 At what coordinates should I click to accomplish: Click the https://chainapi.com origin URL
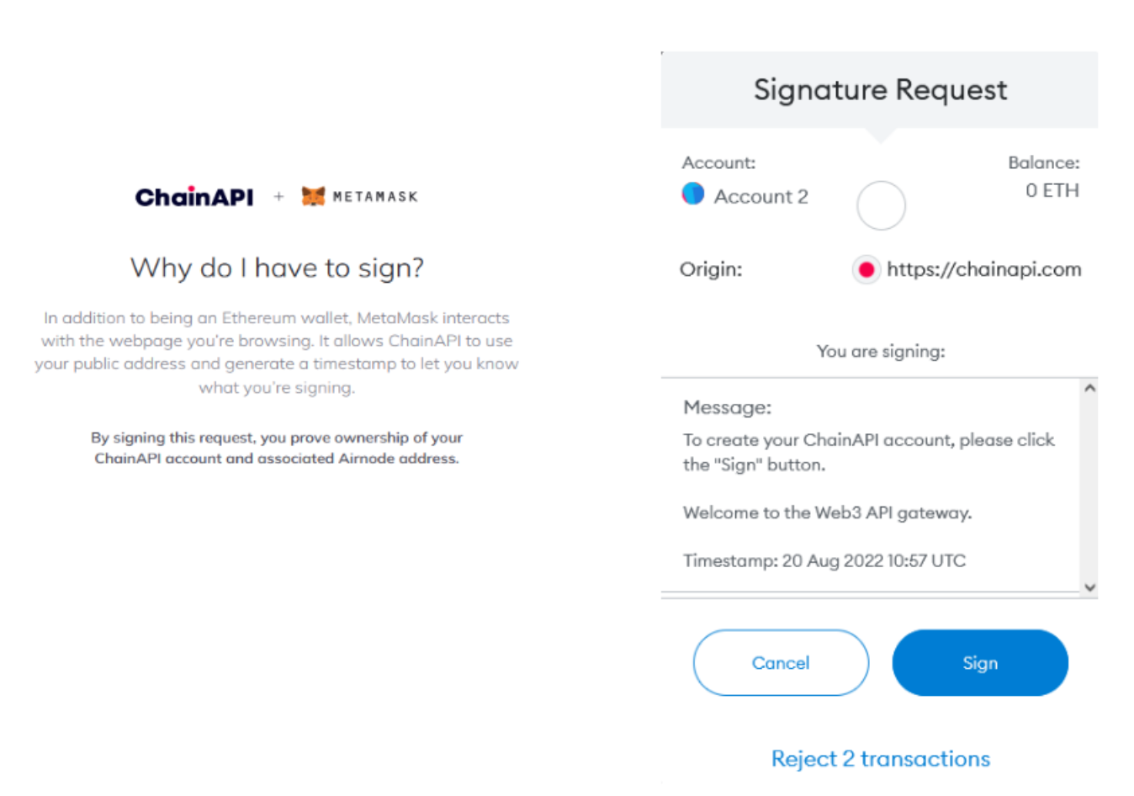pos(983,270)
